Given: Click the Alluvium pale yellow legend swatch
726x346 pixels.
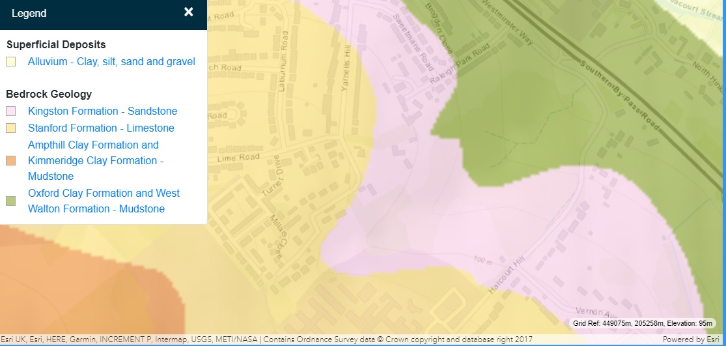Looking at the screenshot, I should click(x=11, y=62).
